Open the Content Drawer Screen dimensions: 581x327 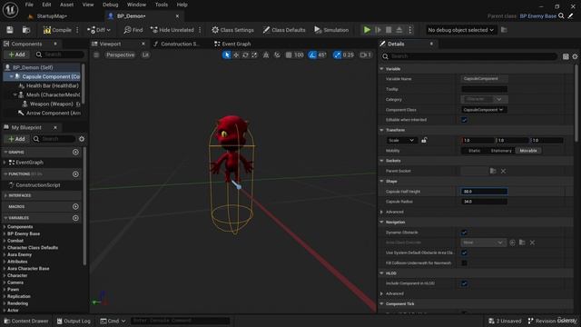26,321
